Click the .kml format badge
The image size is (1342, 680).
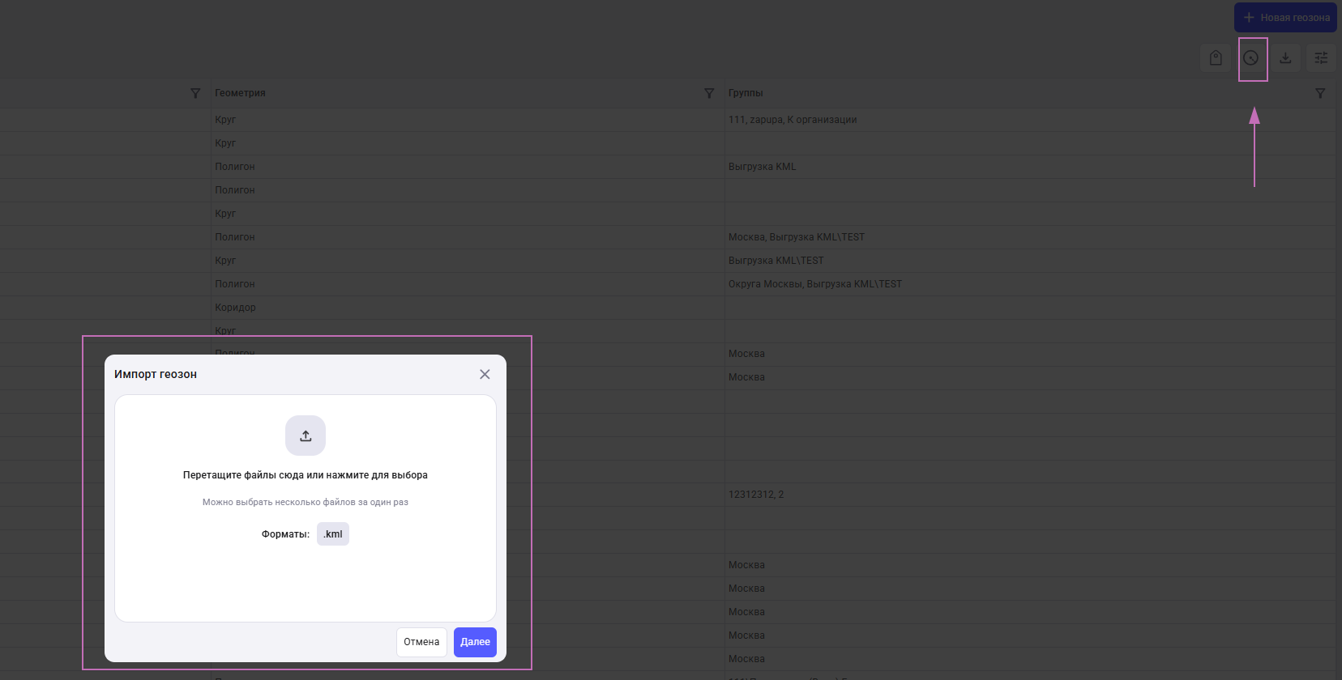pyautogui.click(x=333, y=534)
